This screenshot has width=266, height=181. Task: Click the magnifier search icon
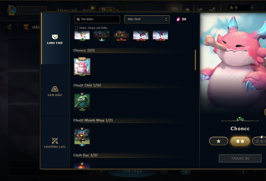point(78,19)
